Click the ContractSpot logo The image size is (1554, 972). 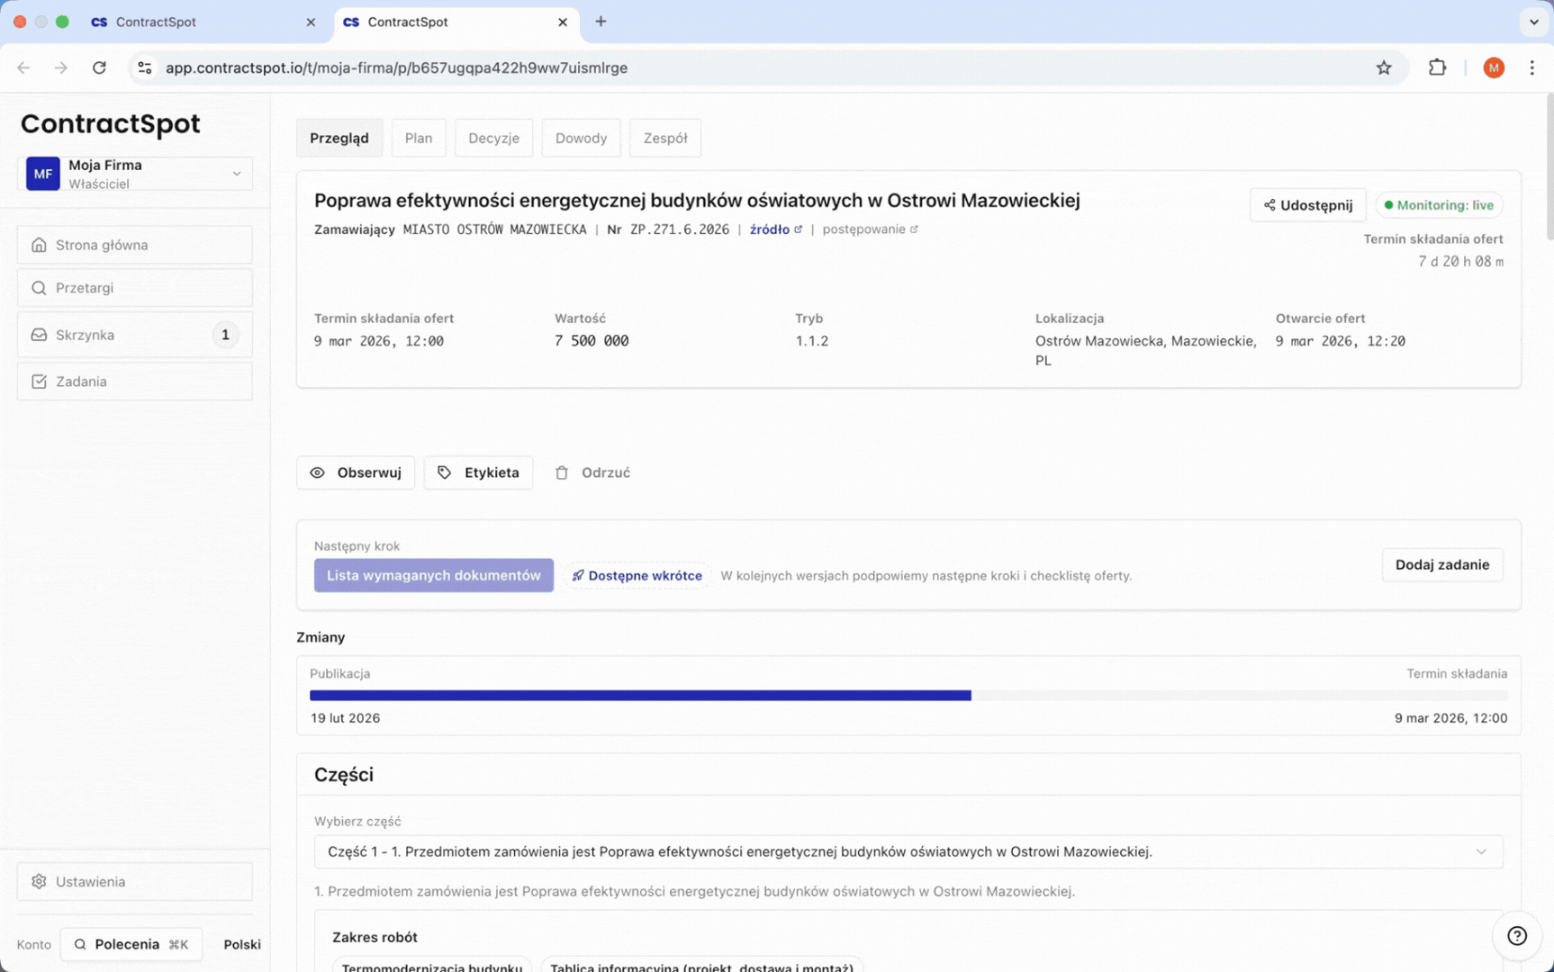[111, 123]
